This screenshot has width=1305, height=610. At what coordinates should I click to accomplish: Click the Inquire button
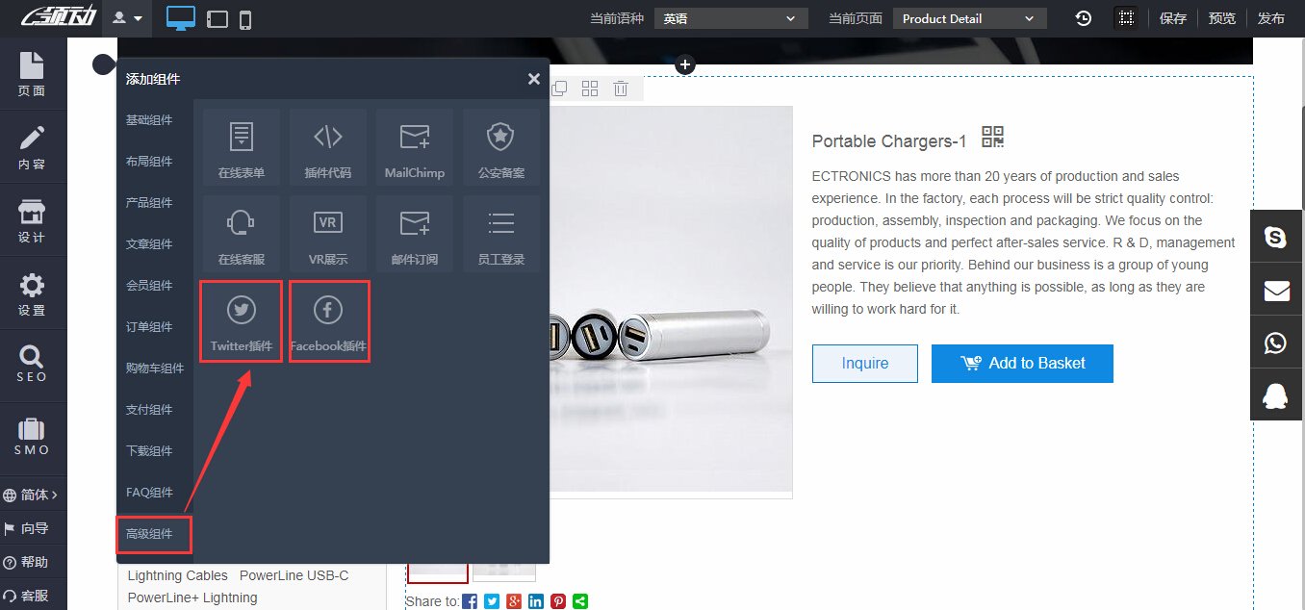tap(864, 364)
